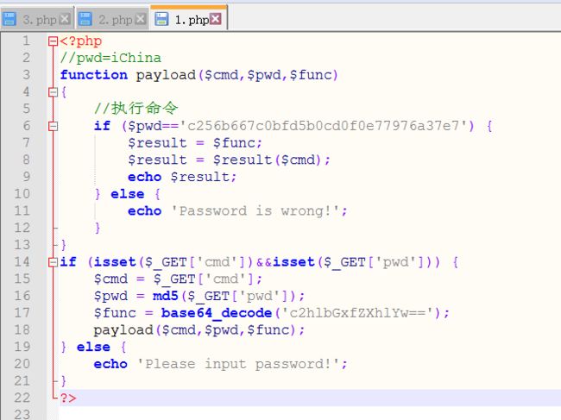Click the first isset keyword on line 14
The image size is (561, 420).
click(115, 262)
